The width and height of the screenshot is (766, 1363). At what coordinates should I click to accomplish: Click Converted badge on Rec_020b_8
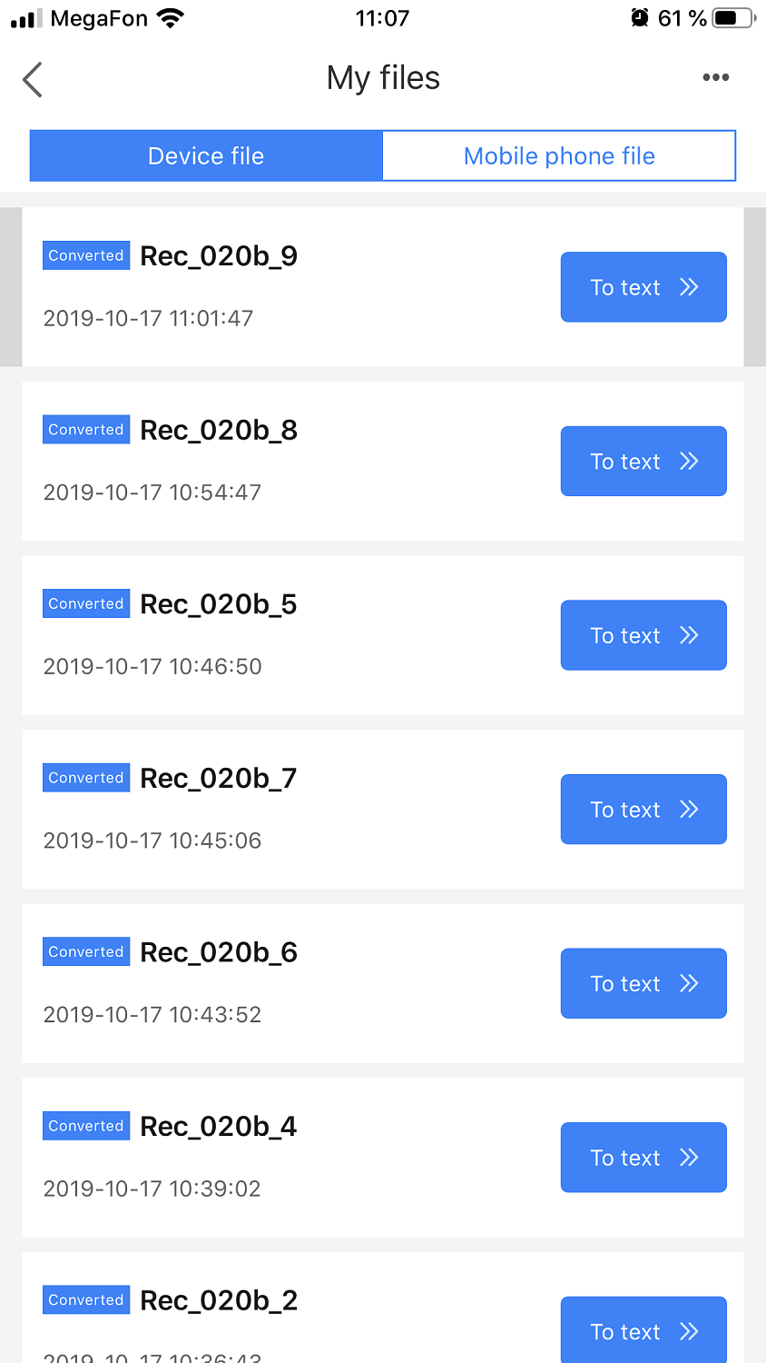coord(86,430)
